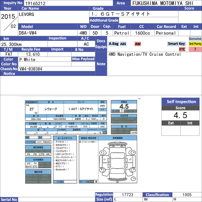Image resolution: width=202 pixels, height=202 pixels.
Task: Click the red question mark badge
Action: 195,49
